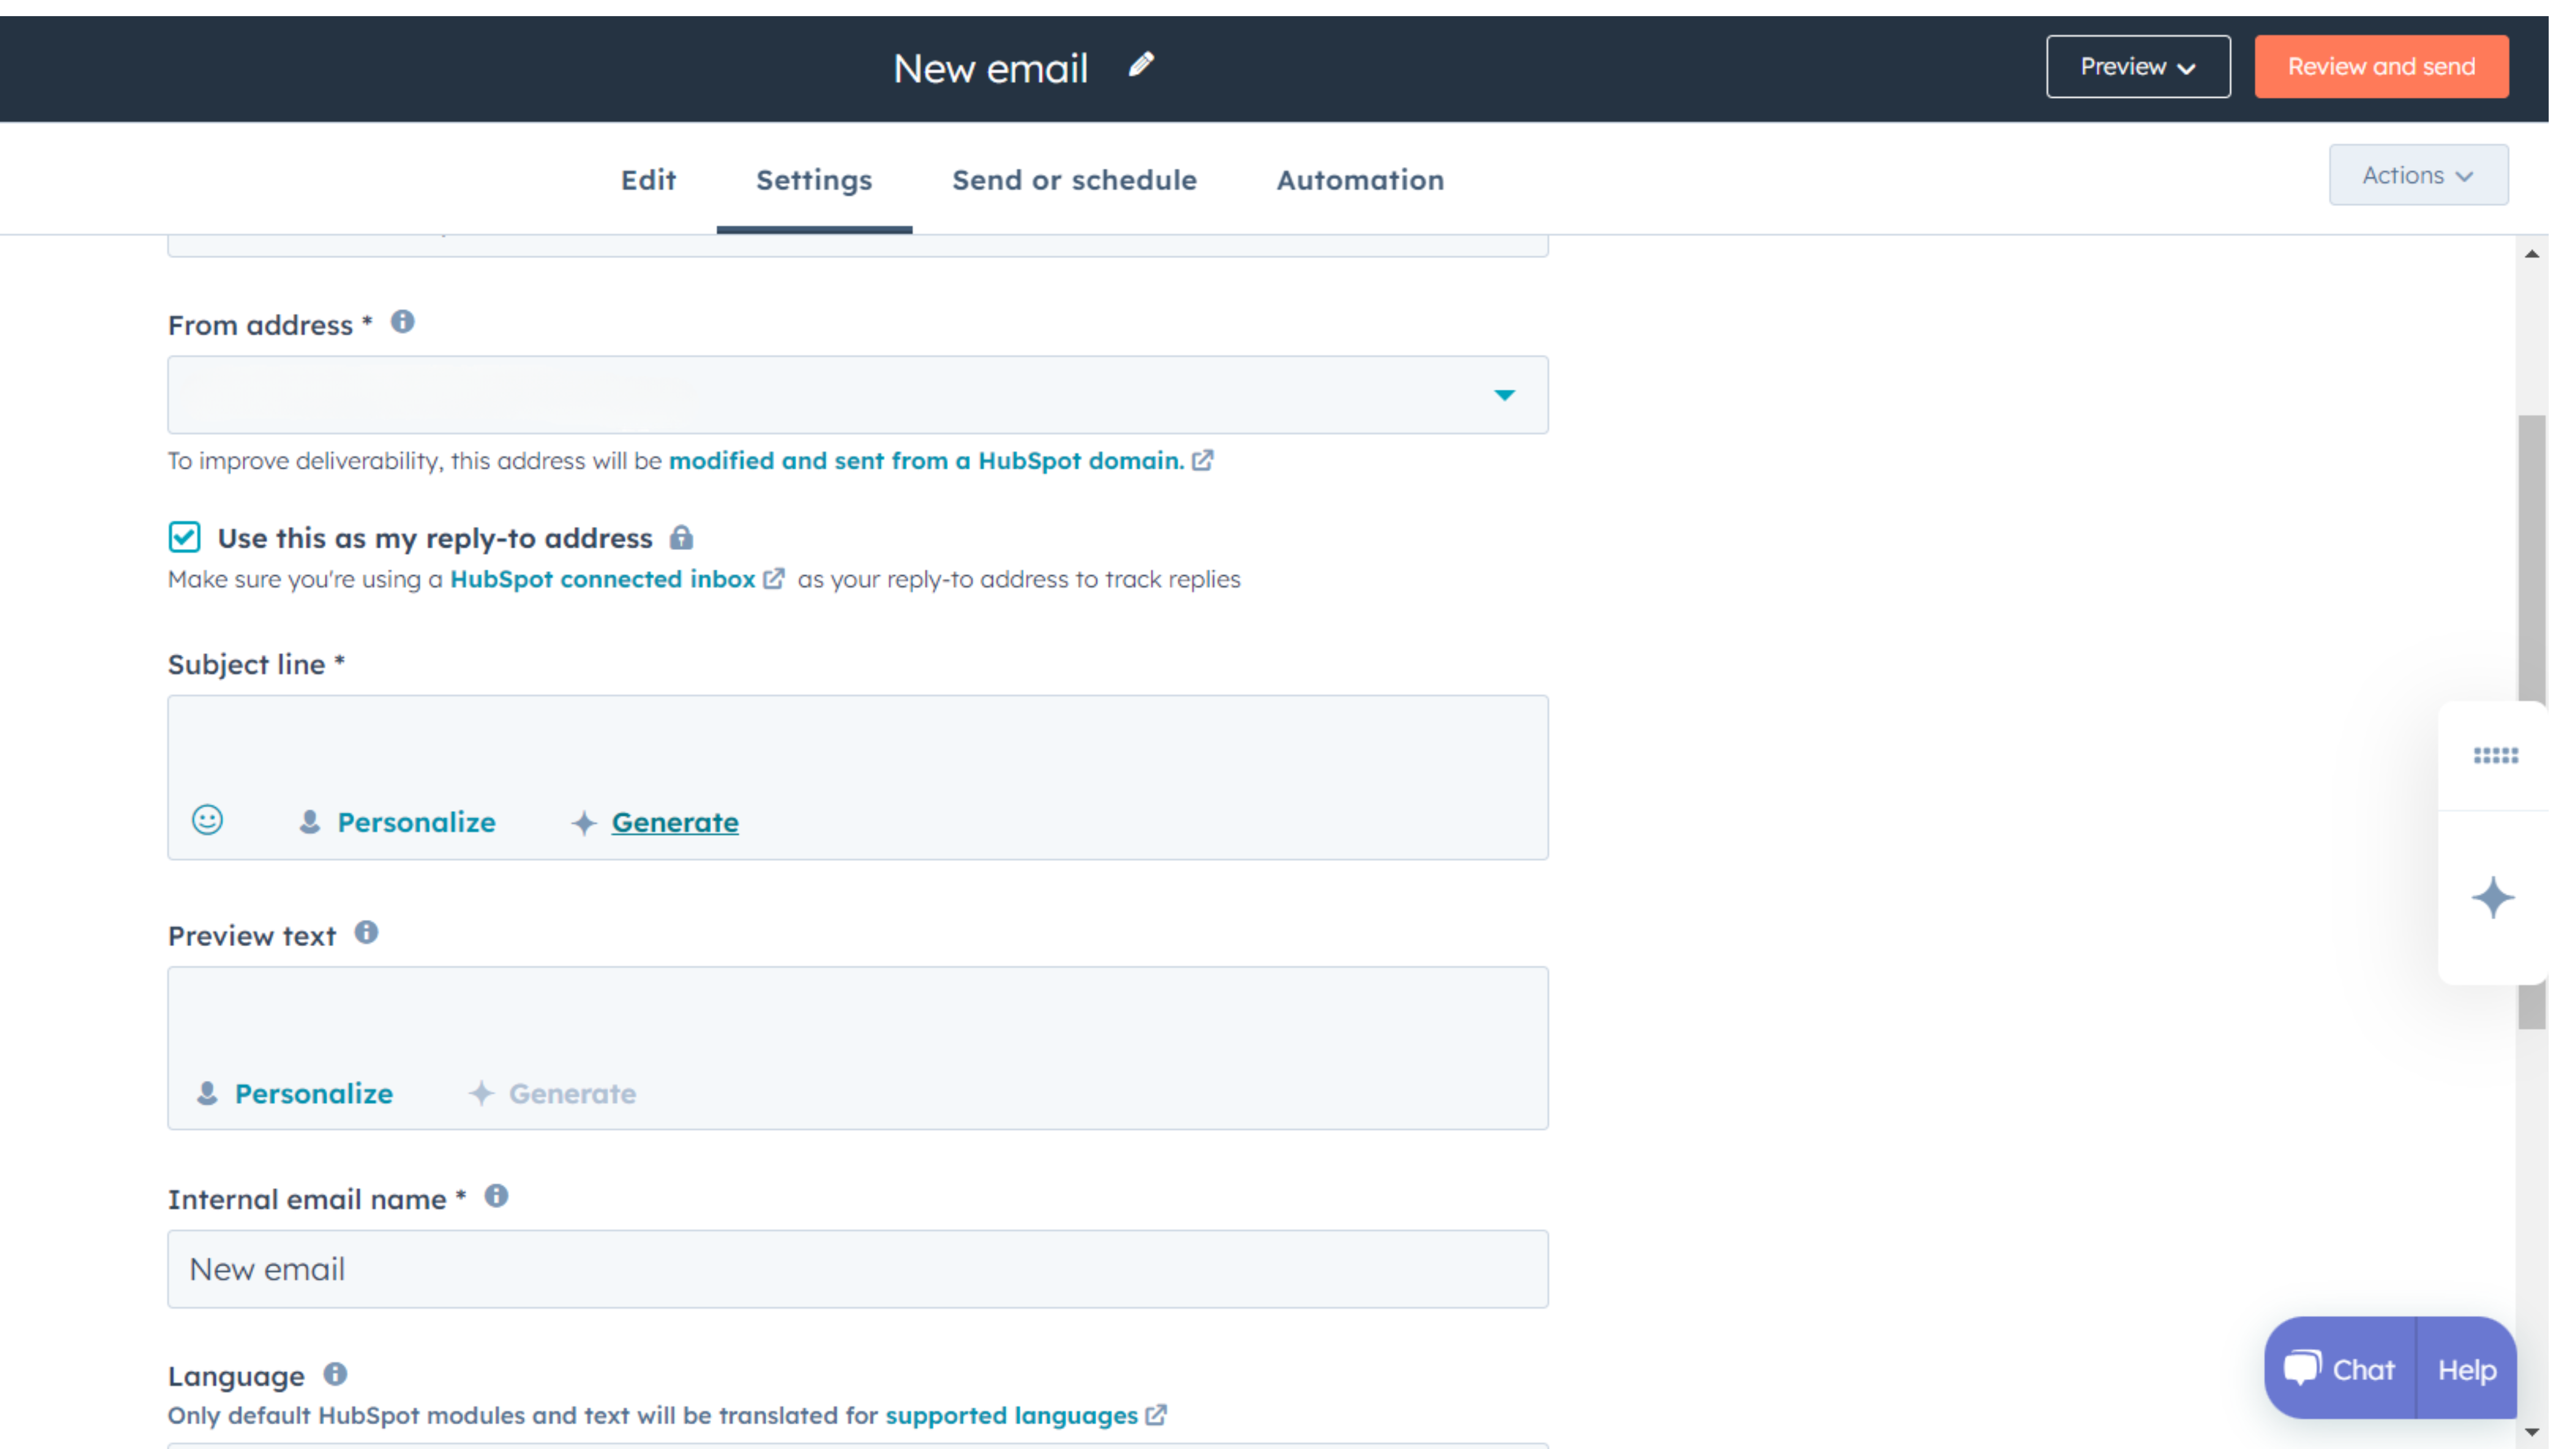The image size is (2576, 1449).
Task: Click the Chat bubble icon
Action: pos(2301,1368)
